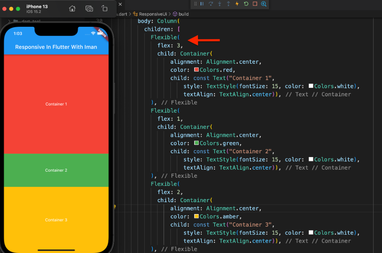Click the "flex: 3," code line
Screen dimensions: 382x253
point(170,45)
